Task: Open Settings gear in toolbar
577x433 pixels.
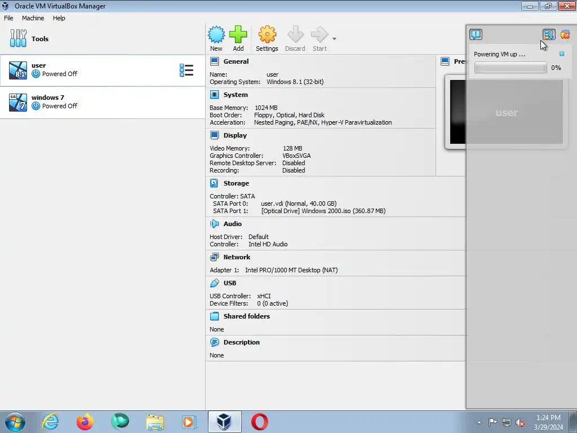Action: (267, 34)
